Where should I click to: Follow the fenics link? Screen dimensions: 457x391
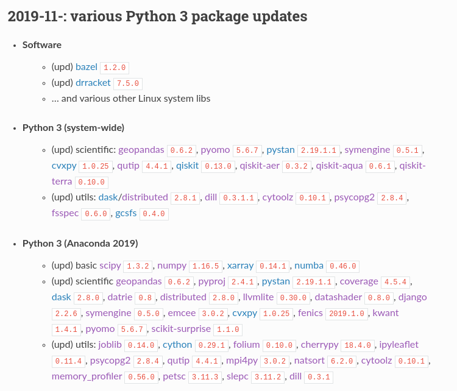pos(310,312)
